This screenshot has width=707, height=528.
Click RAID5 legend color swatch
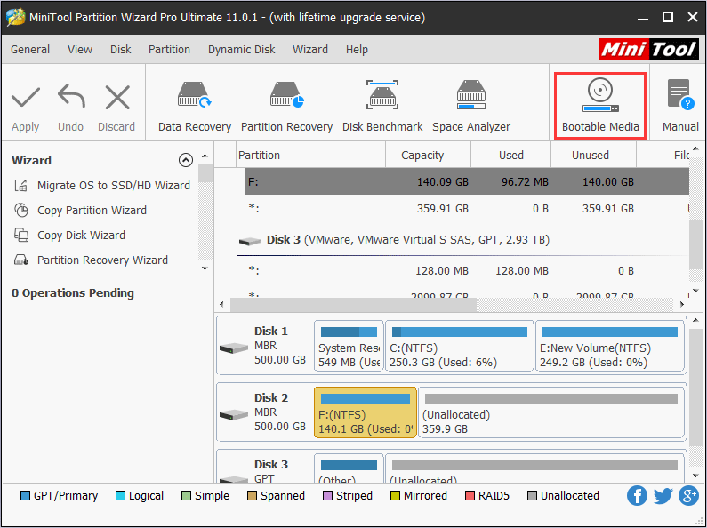click(x=470, y=496)
